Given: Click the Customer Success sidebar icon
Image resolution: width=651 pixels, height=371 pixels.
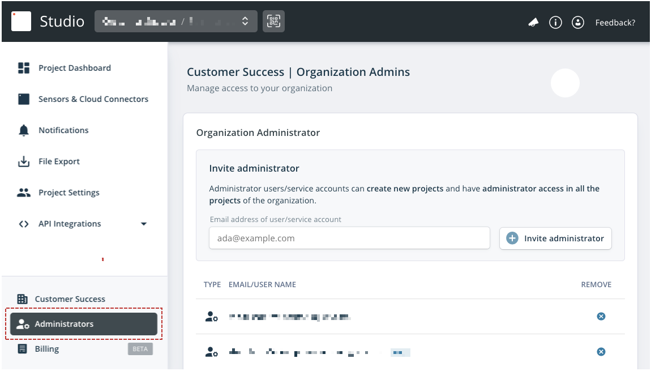Looking at the screenshot, I should (x=23, y=298).
